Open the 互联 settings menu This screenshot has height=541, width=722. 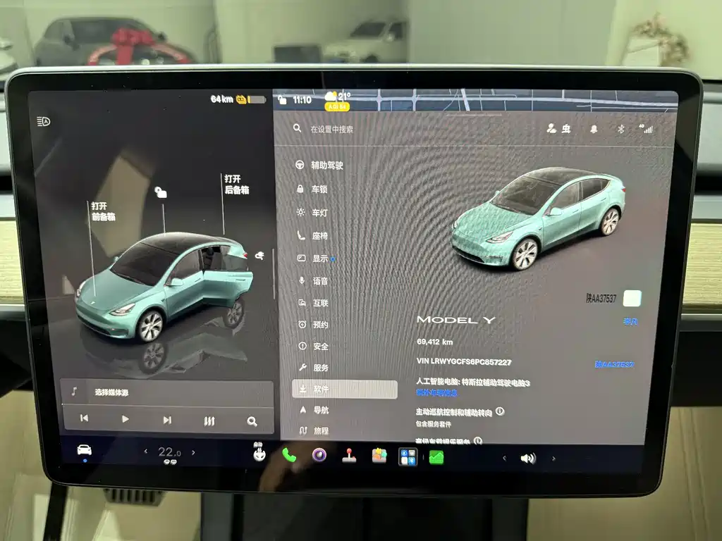tap(314, 303)
